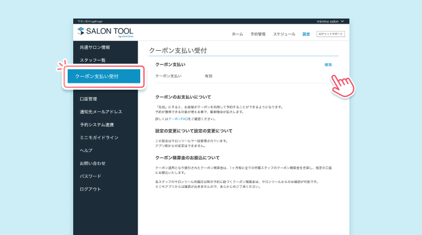Go to 予約システム連携 in the sidebar

click(97, 125)
